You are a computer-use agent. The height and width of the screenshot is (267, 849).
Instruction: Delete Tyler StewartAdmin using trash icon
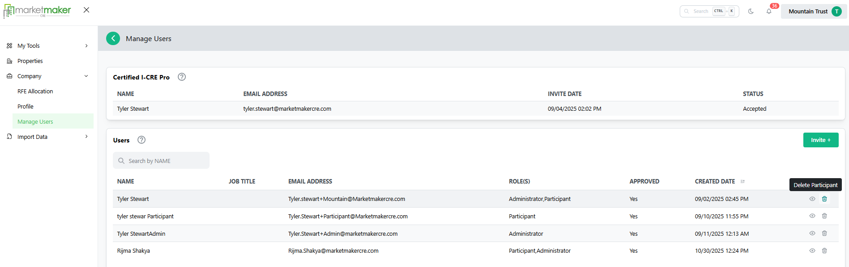tap(824, 233)
